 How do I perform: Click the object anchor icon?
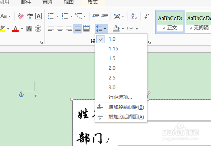21,94
